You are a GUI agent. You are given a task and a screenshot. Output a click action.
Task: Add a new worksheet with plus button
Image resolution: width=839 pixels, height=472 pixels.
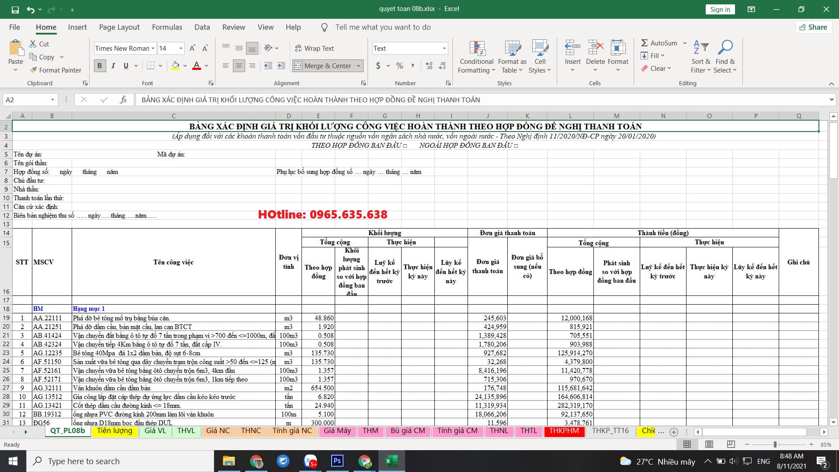coord(674,432)
